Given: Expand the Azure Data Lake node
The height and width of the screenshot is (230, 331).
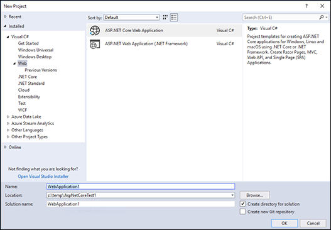Looking at the screenshot, I should pos(8,117).
